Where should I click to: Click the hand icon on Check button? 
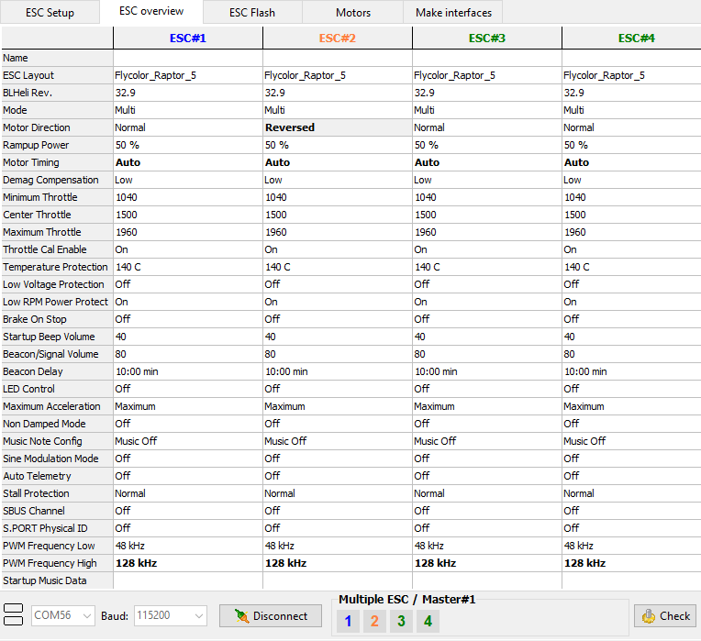pyautogui.click(x=649, y=616)
